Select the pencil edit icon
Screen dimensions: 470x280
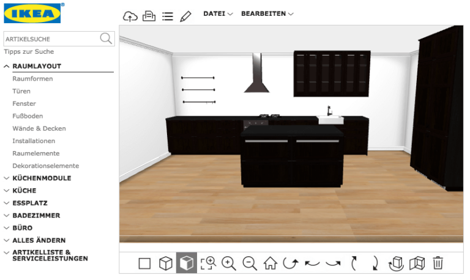(185, 16)
